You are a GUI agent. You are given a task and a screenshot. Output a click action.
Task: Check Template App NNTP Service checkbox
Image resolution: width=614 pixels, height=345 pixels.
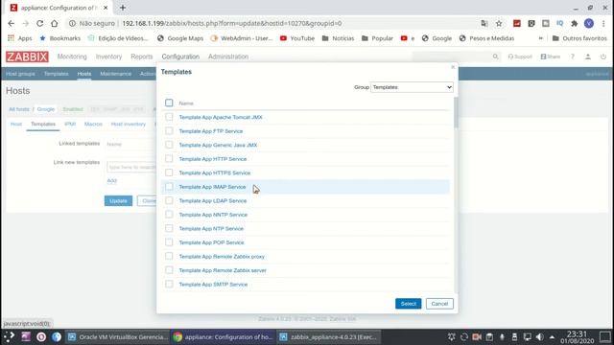(169, 215)
